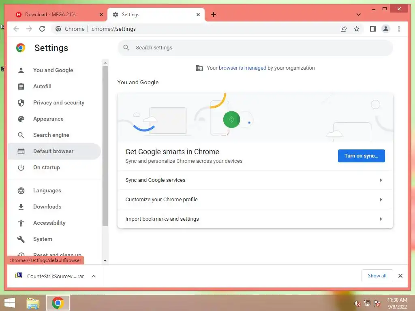Open System settings section
This screenshot has height=311, width=415.
coord(54,239)
